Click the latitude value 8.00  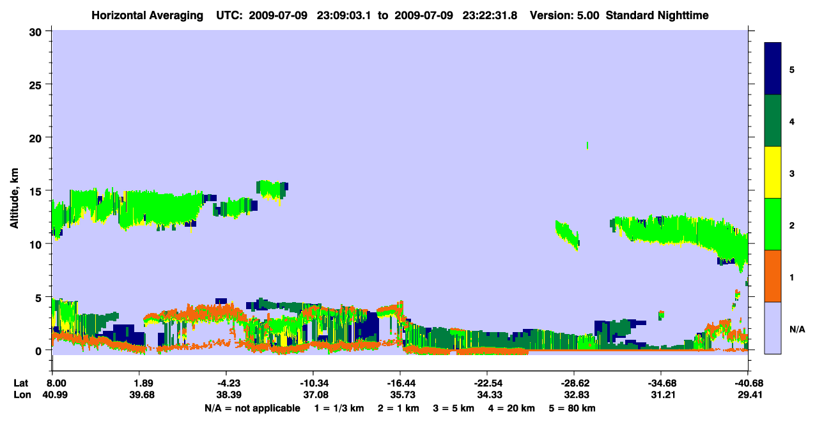(57, 383)
